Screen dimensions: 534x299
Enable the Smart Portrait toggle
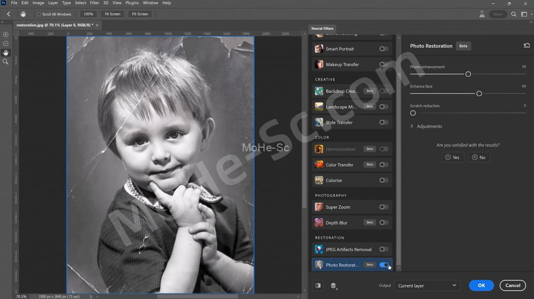[384, 49]
